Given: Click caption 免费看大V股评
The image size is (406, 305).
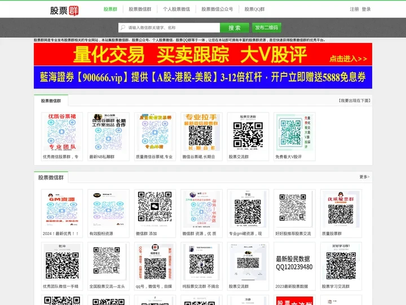Looking at the screenshot, I should click(x=289, y=156).
